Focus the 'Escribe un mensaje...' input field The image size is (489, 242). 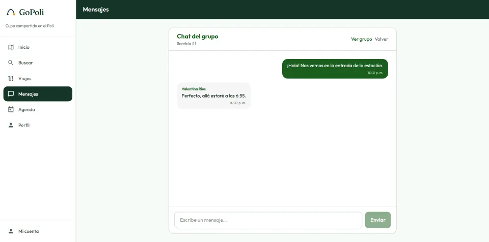pos(268,220)
